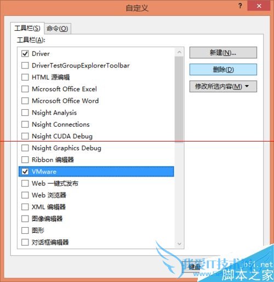Click the 删除(D) button

point(223,70)
